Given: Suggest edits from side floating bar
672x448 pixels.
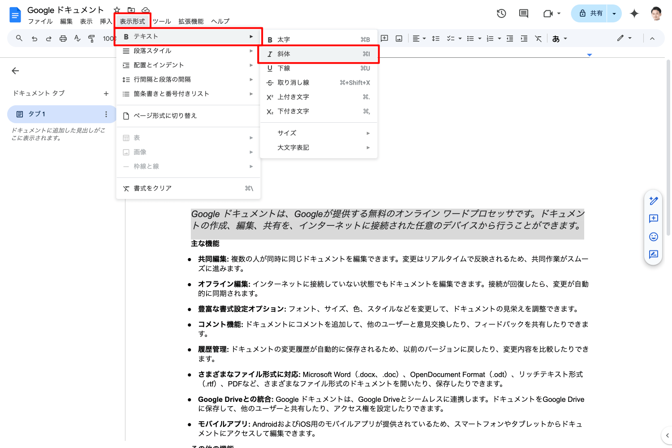Looking at the screenshot, I should 654,254.
